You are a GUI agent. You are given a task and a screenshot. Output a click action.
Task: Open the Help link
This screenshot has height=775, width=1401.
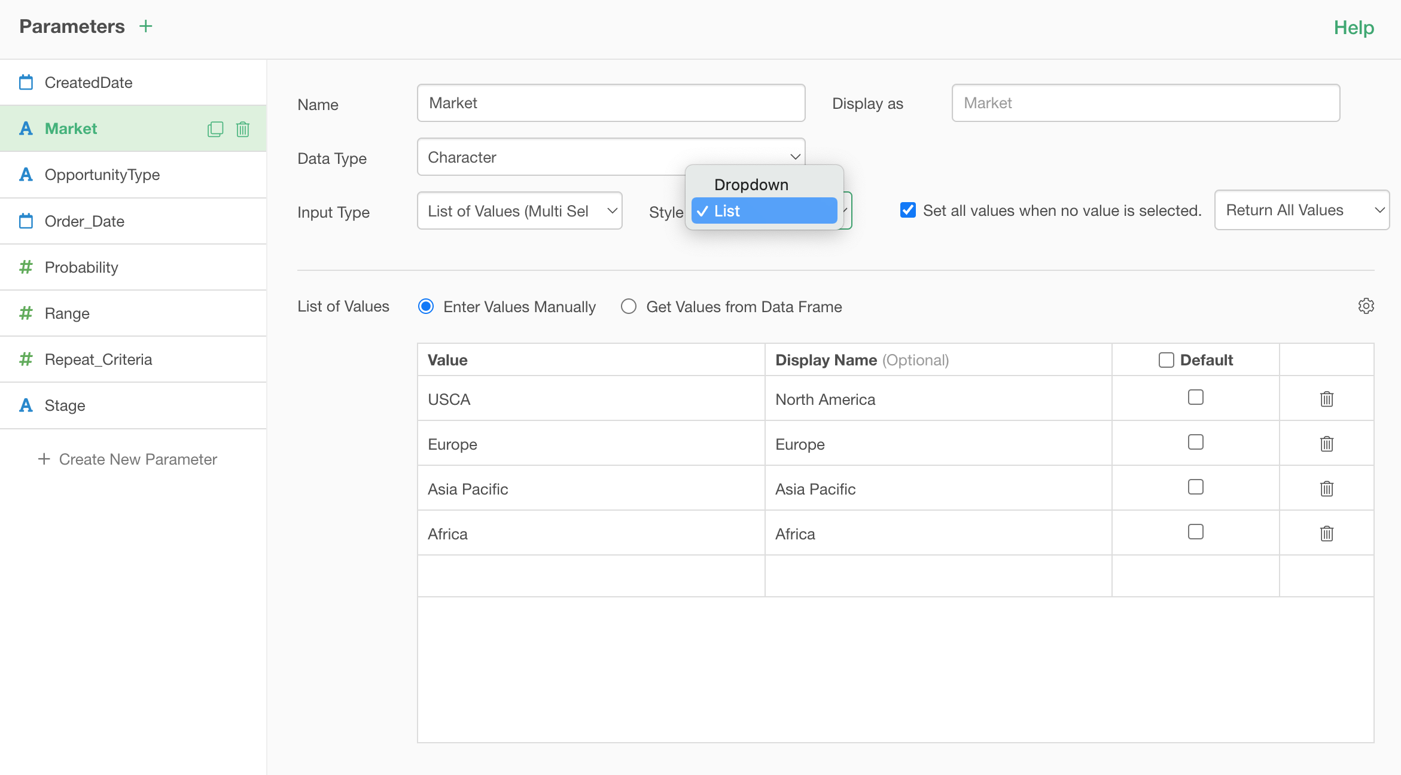coord(1353,28)
